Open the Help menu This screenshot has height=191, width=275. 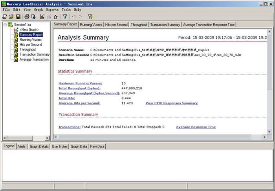coord(77,10)
